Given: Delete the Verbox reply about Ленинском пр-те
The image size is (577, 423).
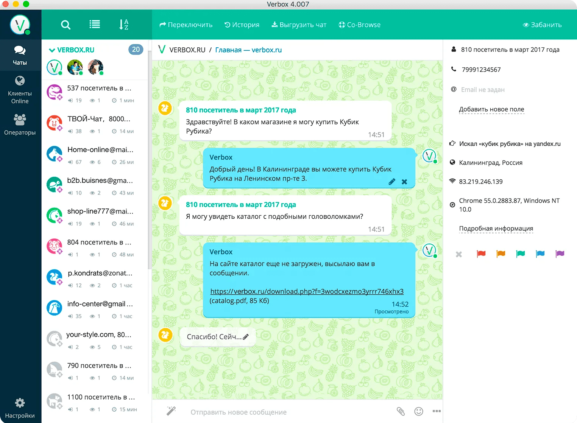Looking at the screenshot, I should (x=404, y=182).
